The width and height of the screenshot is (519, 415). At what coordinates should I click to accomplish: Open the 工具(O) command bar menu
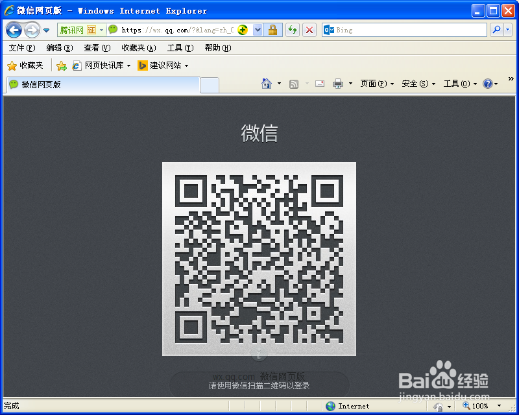460,84
